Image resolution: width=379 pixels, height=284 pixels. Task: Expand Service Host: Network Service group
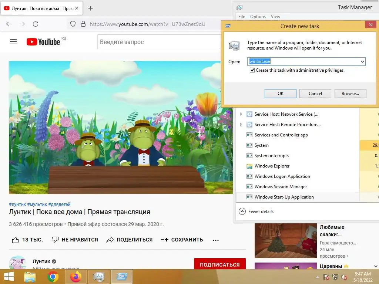[241, 114]
